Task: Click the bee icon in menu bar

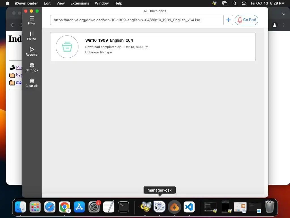Action: click(x=215, y=3)
